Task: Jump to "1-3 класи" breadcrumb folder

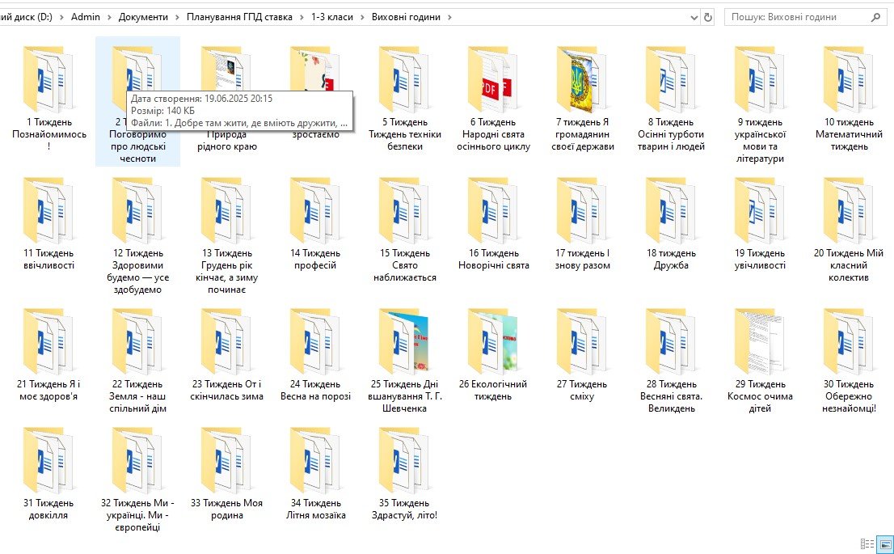Action: (x=331, y=17)
